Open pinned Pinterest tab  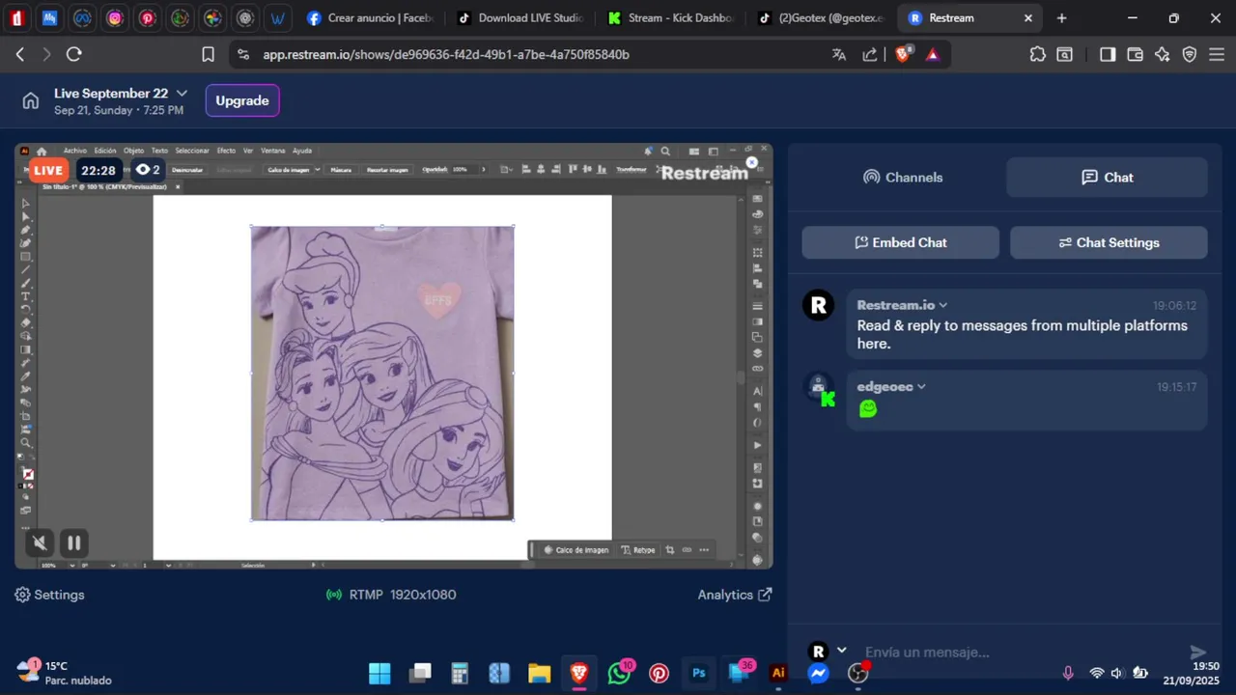(148, 18)
